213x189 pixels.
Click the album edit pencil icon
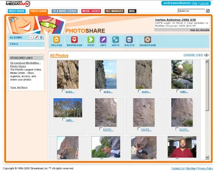(x=36, y=37)
